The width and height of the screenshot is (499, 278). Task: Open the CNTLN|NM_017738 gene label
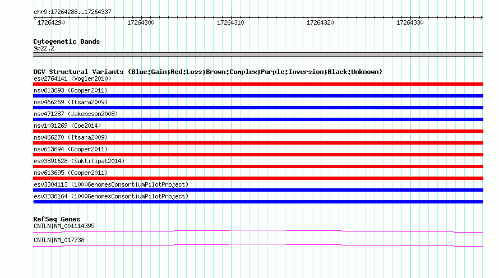click(x=59, y=240)
